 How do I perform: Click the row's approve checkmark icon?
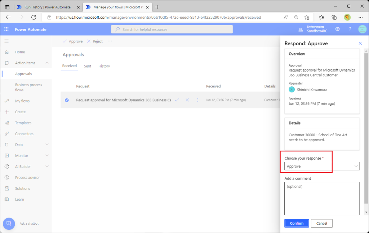(x=177, y=100)
